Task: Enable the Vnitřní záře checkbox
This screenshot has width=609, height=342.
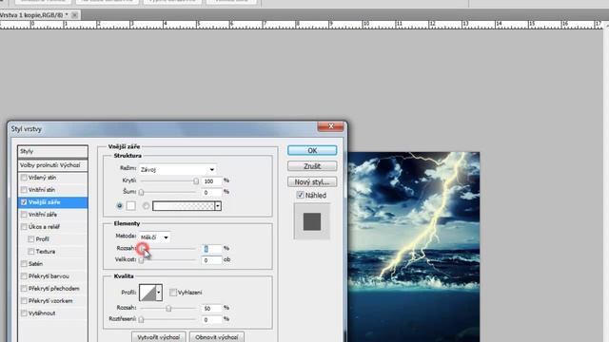Action: (x=24, y=215)
